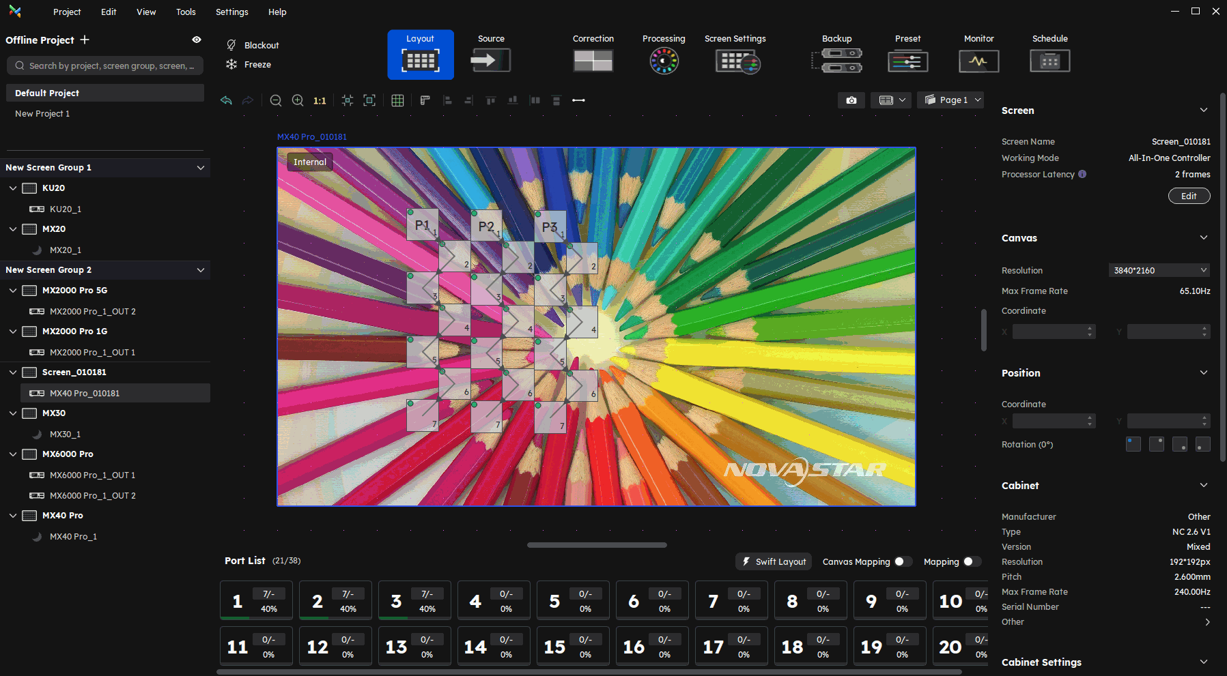Viewport: 1227px width, 676px height.
Task: Open the Settings menu
Action: click(231, 12)
